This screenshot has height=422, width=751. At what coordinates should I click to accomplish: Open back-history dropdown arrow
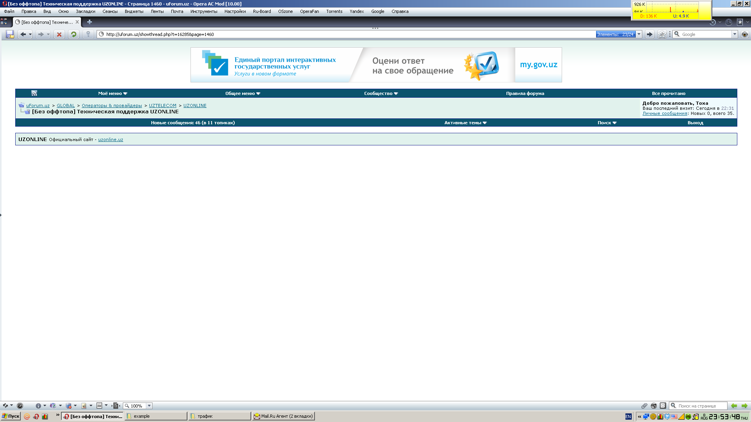pos(30,34)
